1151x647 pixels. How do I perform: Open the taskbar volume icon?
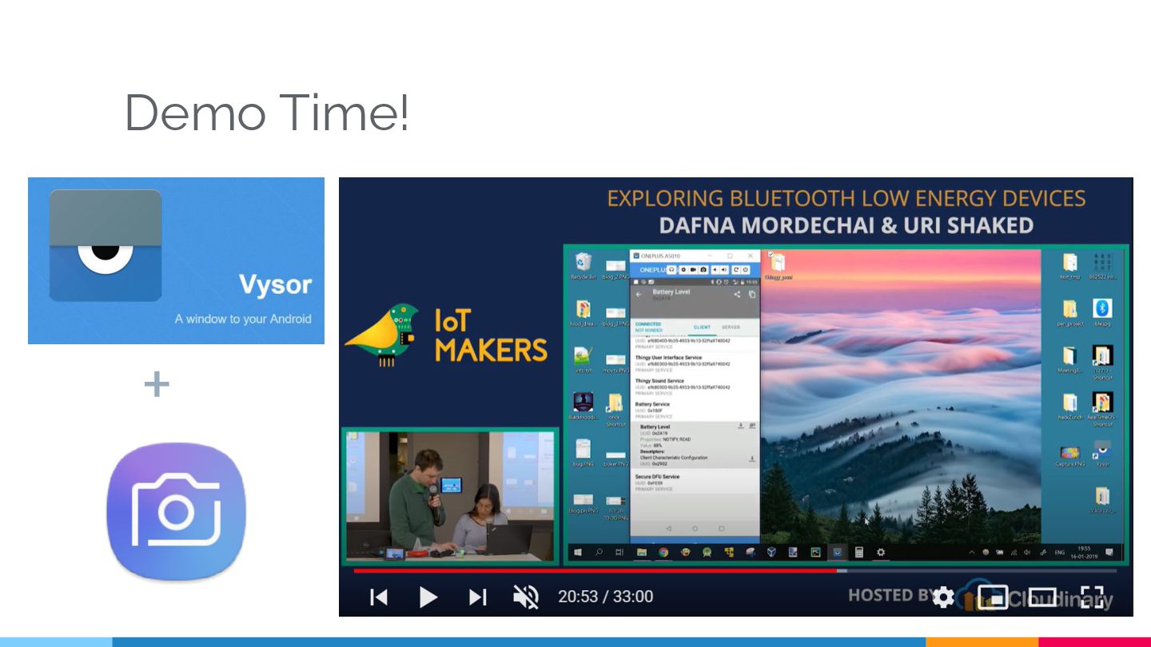click(x=1027, y=553)
